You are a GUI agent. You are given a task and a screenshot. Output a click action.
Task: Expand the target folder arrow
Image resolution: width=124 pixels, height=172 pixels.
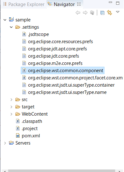click(x=11, y=107)
